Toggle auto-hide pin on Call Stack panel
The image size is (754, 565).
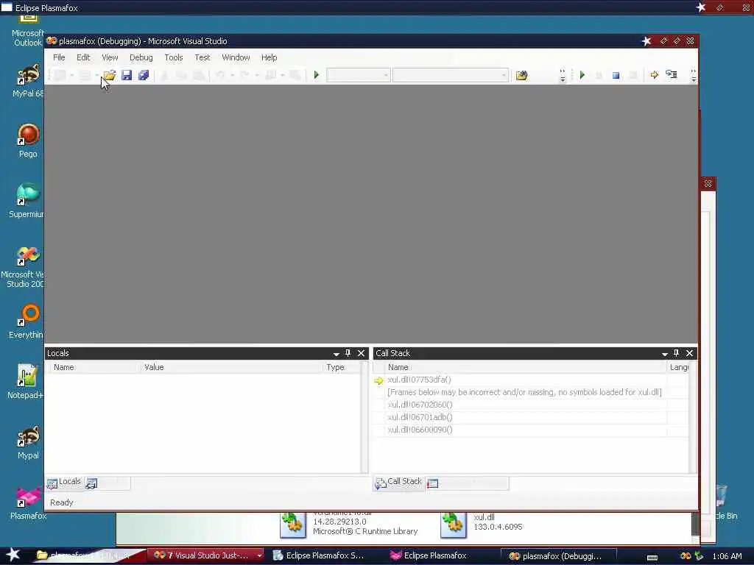point(676,353)
